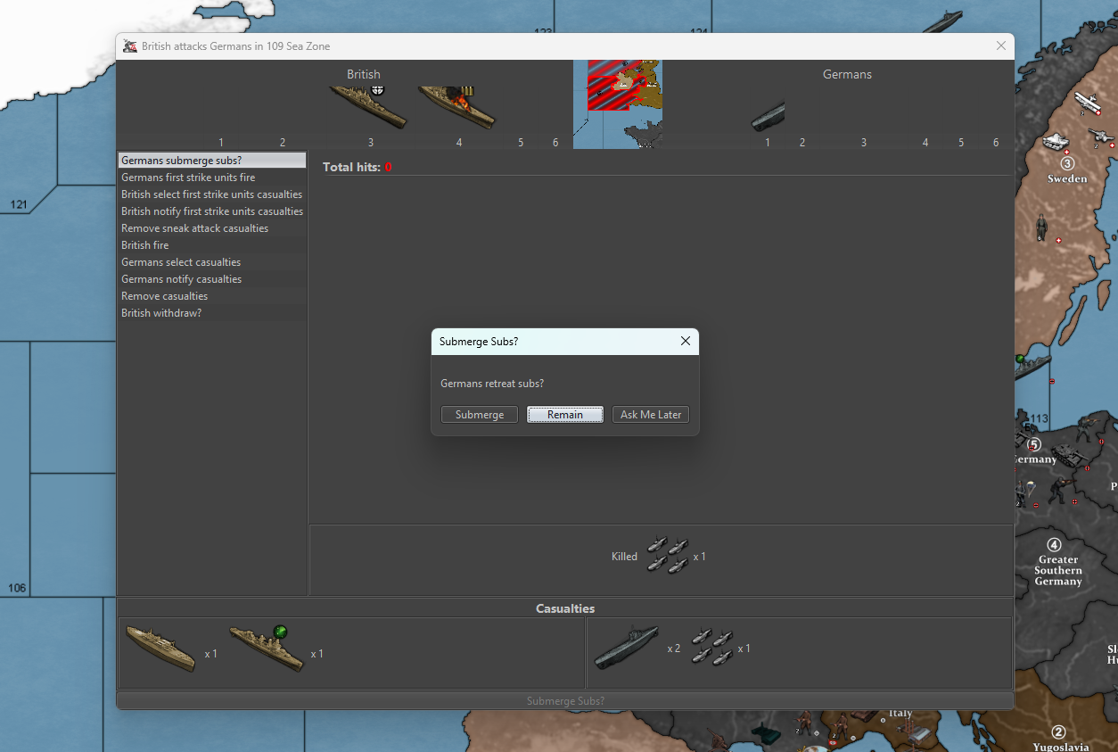Click the torpedo icons in Casualties panel
The image size is (1118, 752).
coord(711,649)
